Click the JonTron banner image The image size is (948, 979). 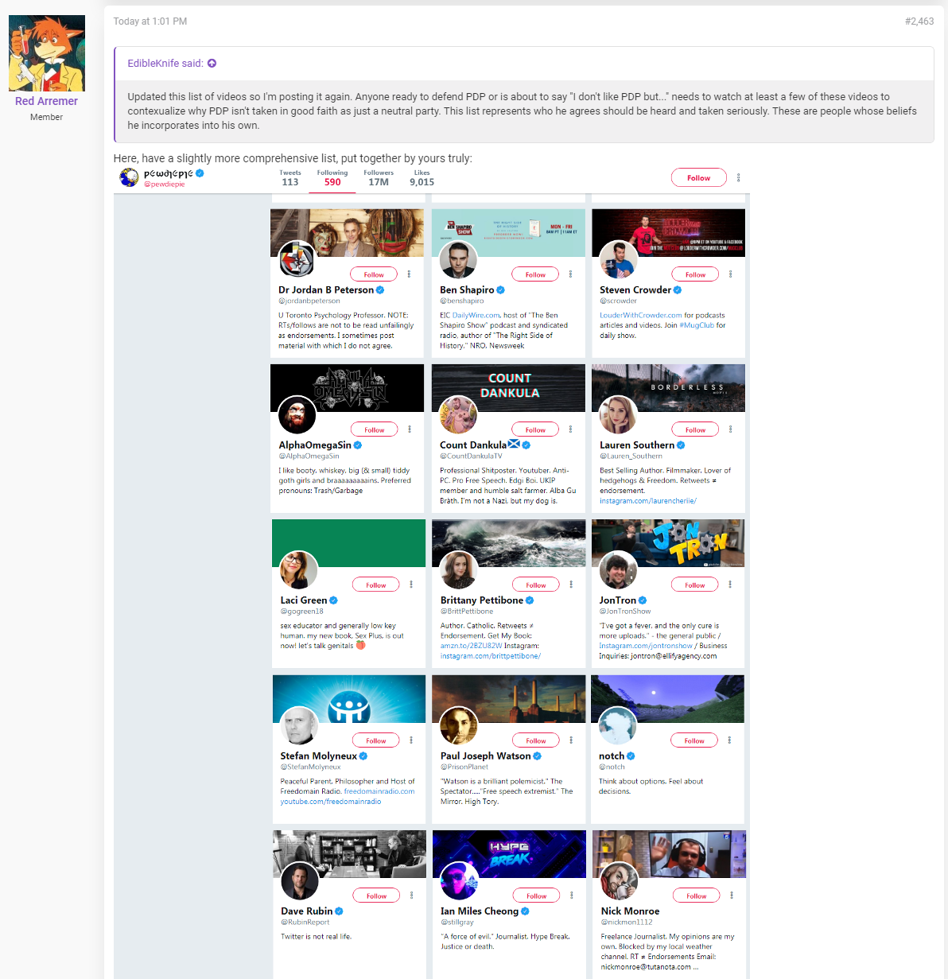click(x=668, y=543)
